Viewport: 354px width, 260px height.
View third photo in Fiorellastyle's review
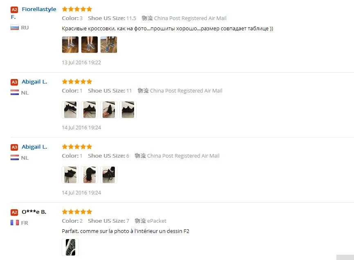109,45
